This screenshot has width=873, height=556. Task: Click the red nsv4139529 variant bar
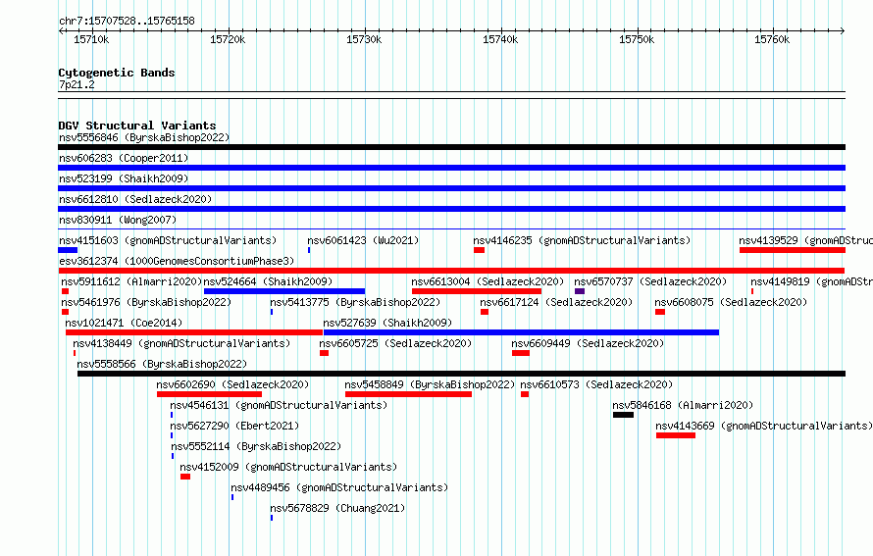pyautogui.click(x=793, y=250)
